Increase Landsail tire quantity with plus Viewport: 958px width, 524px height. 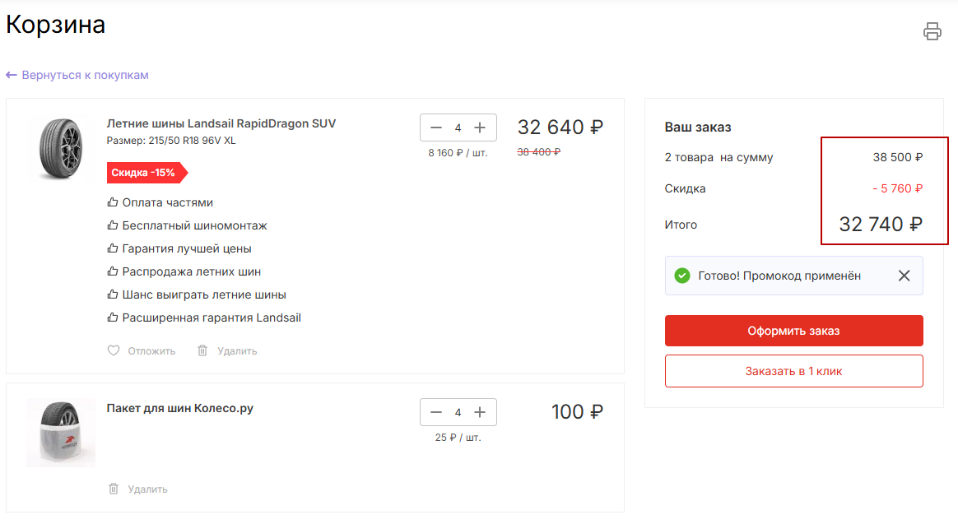(481, 128)
